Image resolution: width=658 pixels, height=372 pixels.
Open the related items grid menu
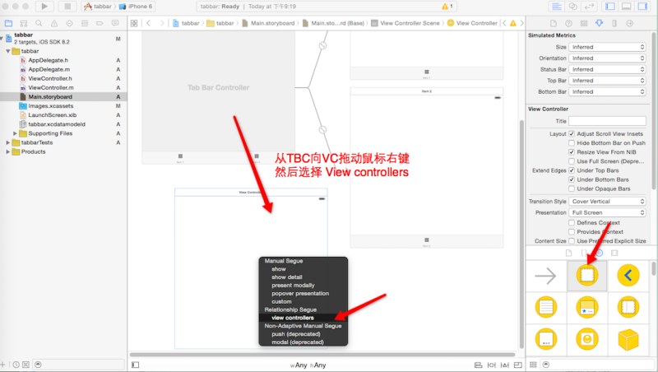coord(134,23)
